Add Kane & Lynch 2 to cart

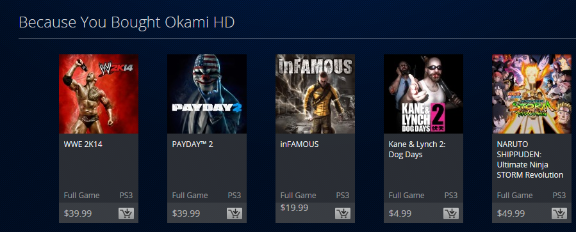tap(451, 213)
